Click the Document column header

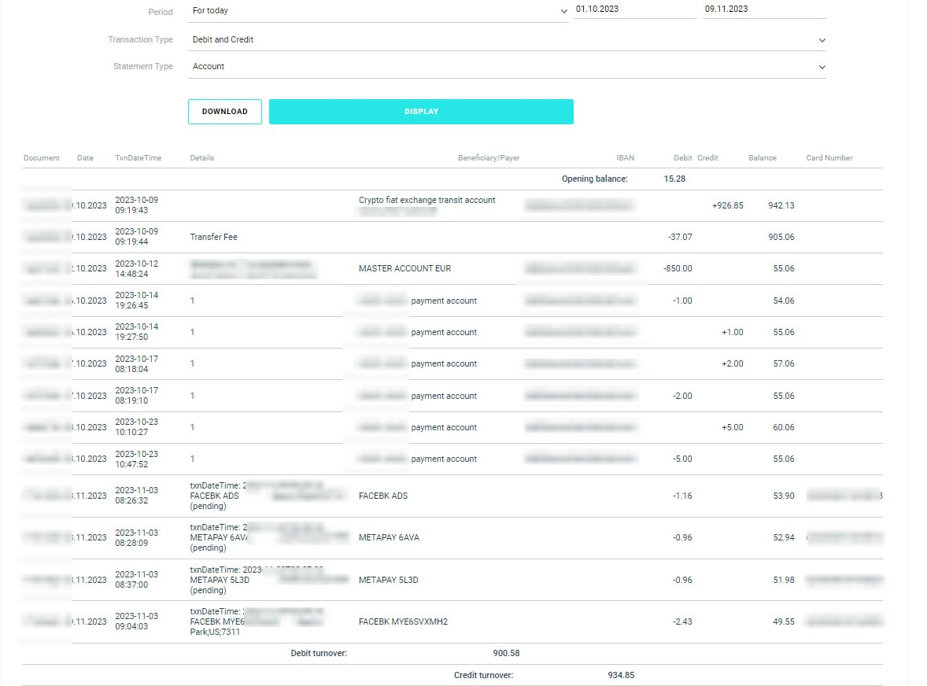(42, 158)
